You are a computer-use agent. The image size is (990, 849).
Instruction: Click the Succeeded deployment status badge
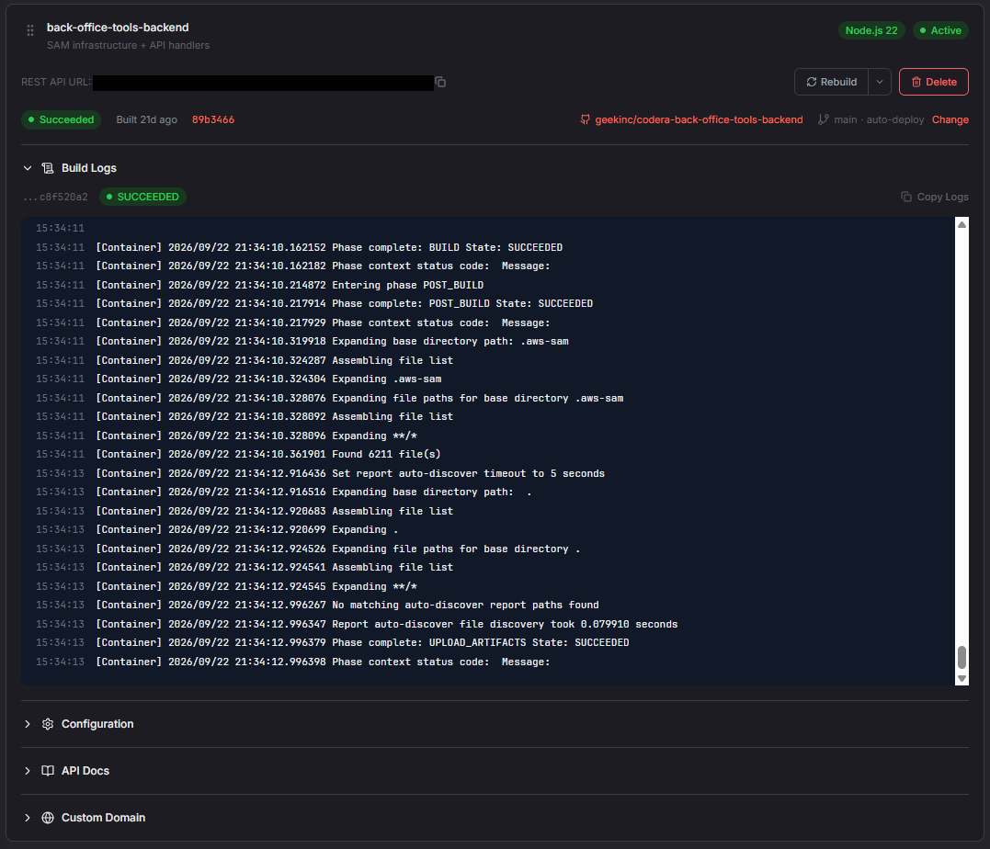pyautogui.click(x=62, y=120)
